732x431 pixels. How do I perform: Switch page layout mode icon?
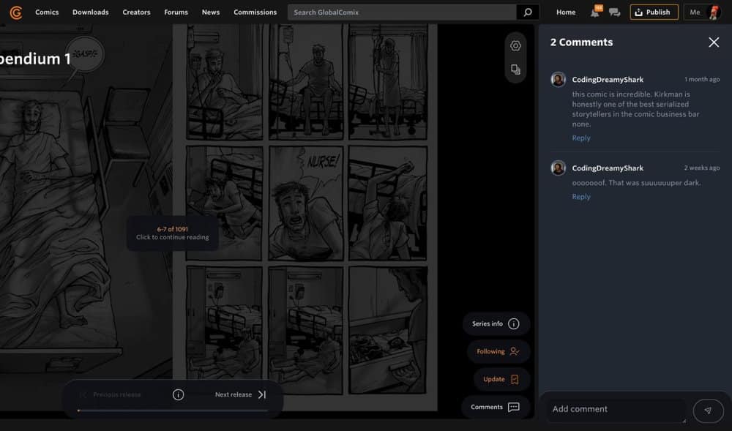click(515, 70)
